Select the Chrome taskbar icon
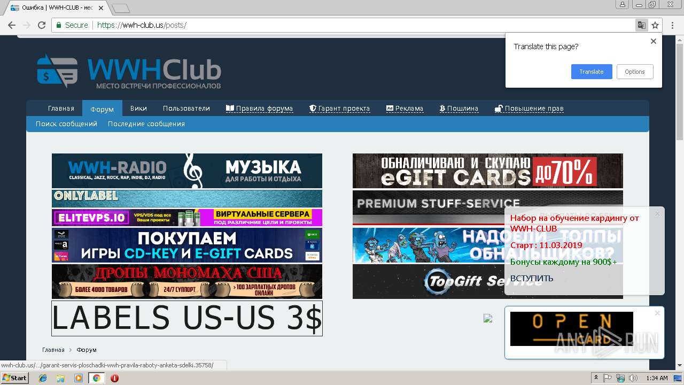This screenshot has width=684, height=385. click(96, 378)
